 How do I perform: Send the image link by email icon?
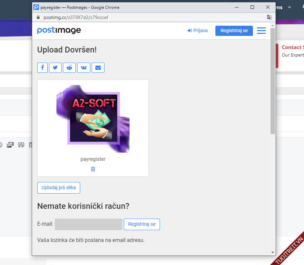(x=98, y=68)
